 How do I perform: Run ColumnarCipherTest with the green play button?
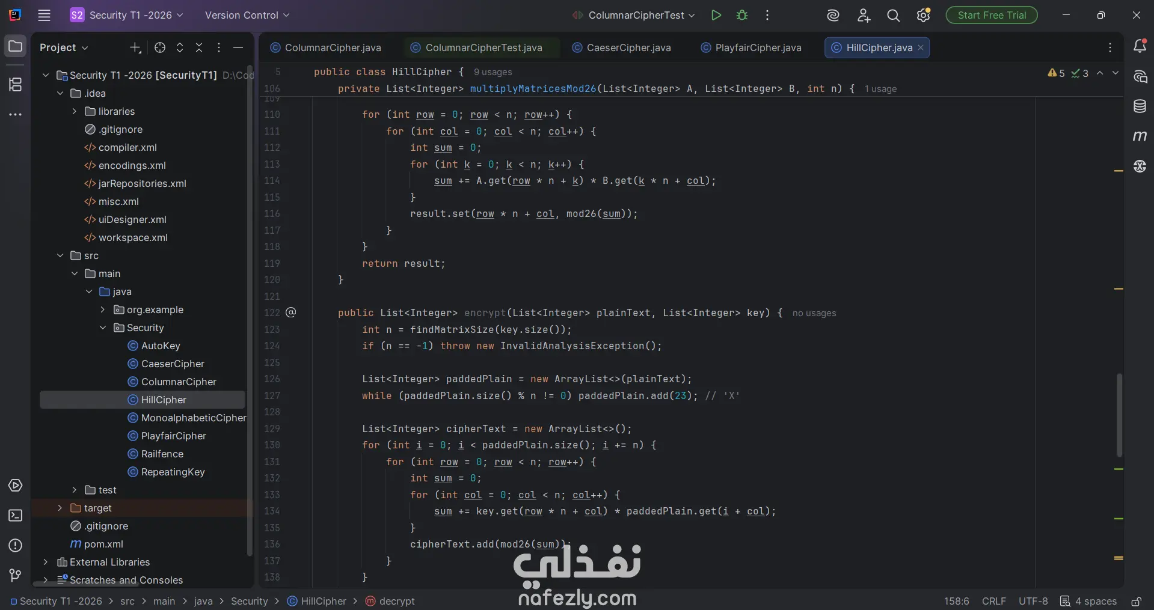tap(716, 15)
